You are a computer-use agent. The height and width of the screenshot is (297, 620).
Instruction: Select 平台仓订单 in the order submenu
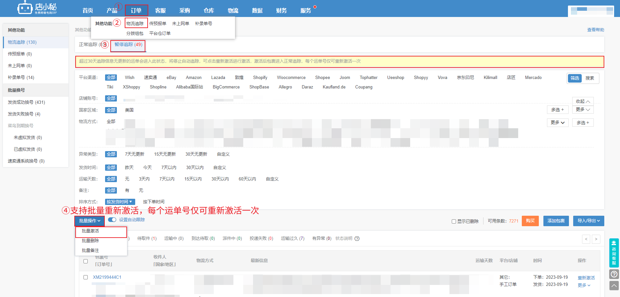pos(160,33)
